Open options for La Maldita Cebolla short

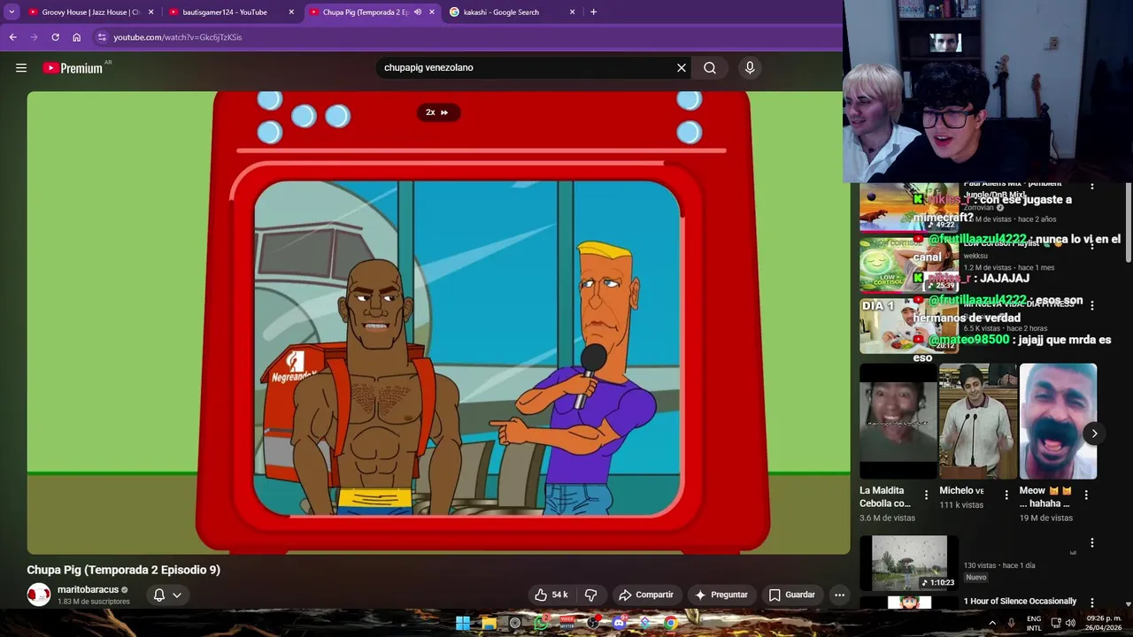927,495
